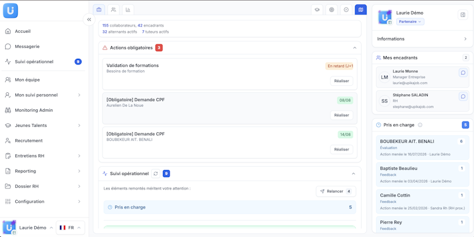Click the info icon next to Pris en charge
Screen dimensions: 474x237
click(420, 125)
